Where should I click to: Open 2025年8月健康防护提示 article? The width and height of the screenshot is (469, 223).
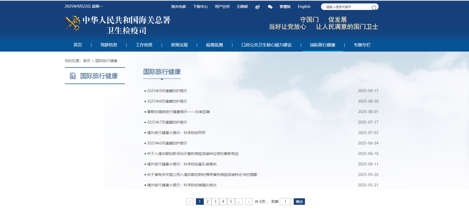[167, 101]
